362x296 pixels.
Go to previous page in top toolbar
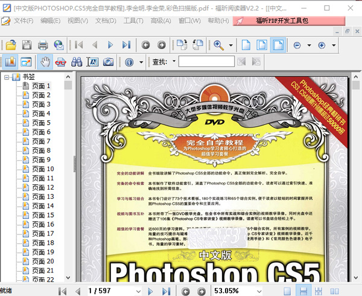point(95,45)
